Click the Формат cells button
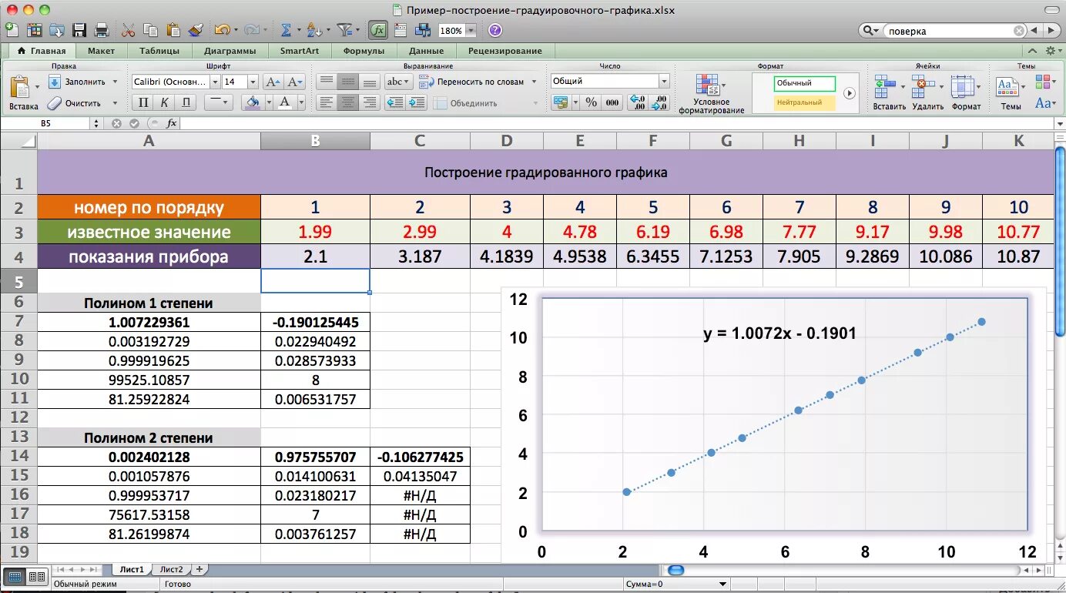 pyautogui.click(x=966, y=93)
